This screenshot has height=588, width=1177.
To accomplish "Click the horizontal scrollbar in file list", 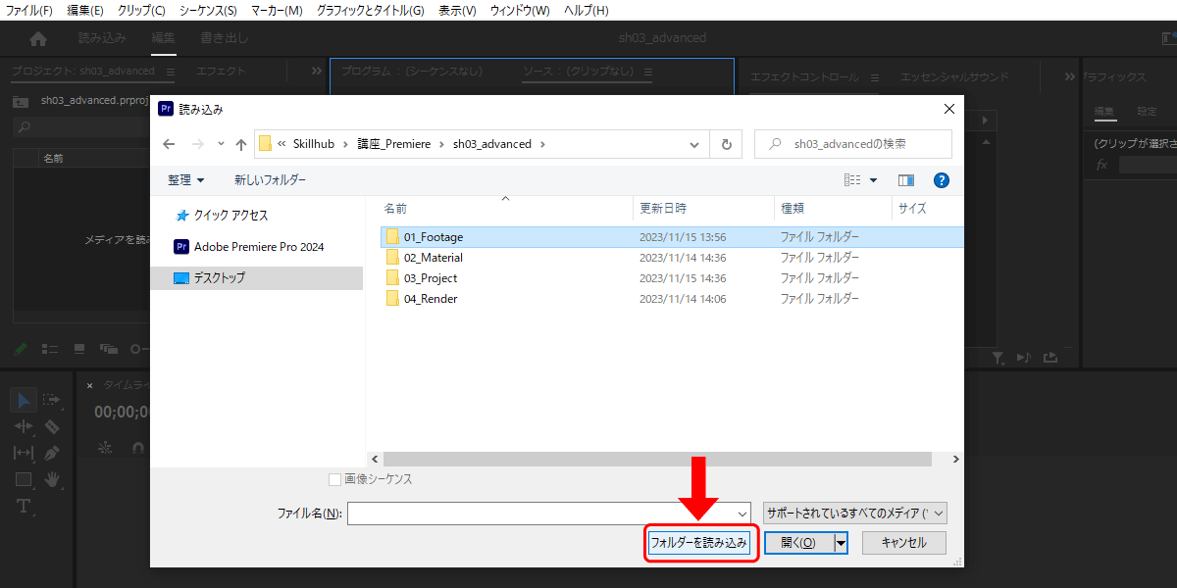I will click(x=657, y=459).
